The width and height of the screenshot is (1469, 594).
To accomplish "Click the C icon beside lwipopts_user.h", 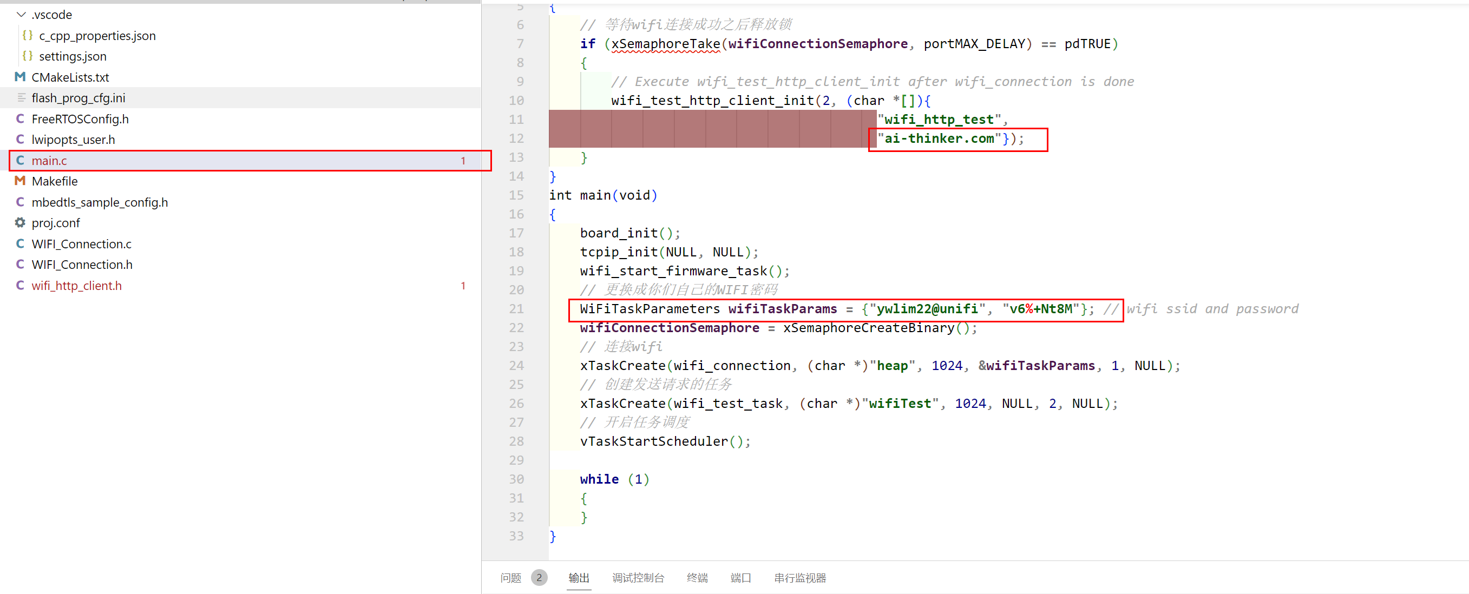I will tap(20, 139).
